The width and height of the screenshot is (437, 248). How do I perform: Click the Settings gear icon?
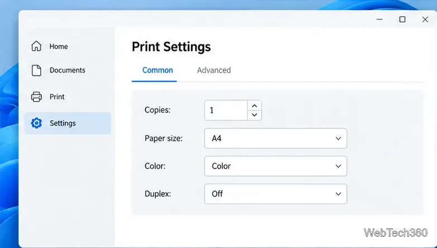(x=36, y=123)
